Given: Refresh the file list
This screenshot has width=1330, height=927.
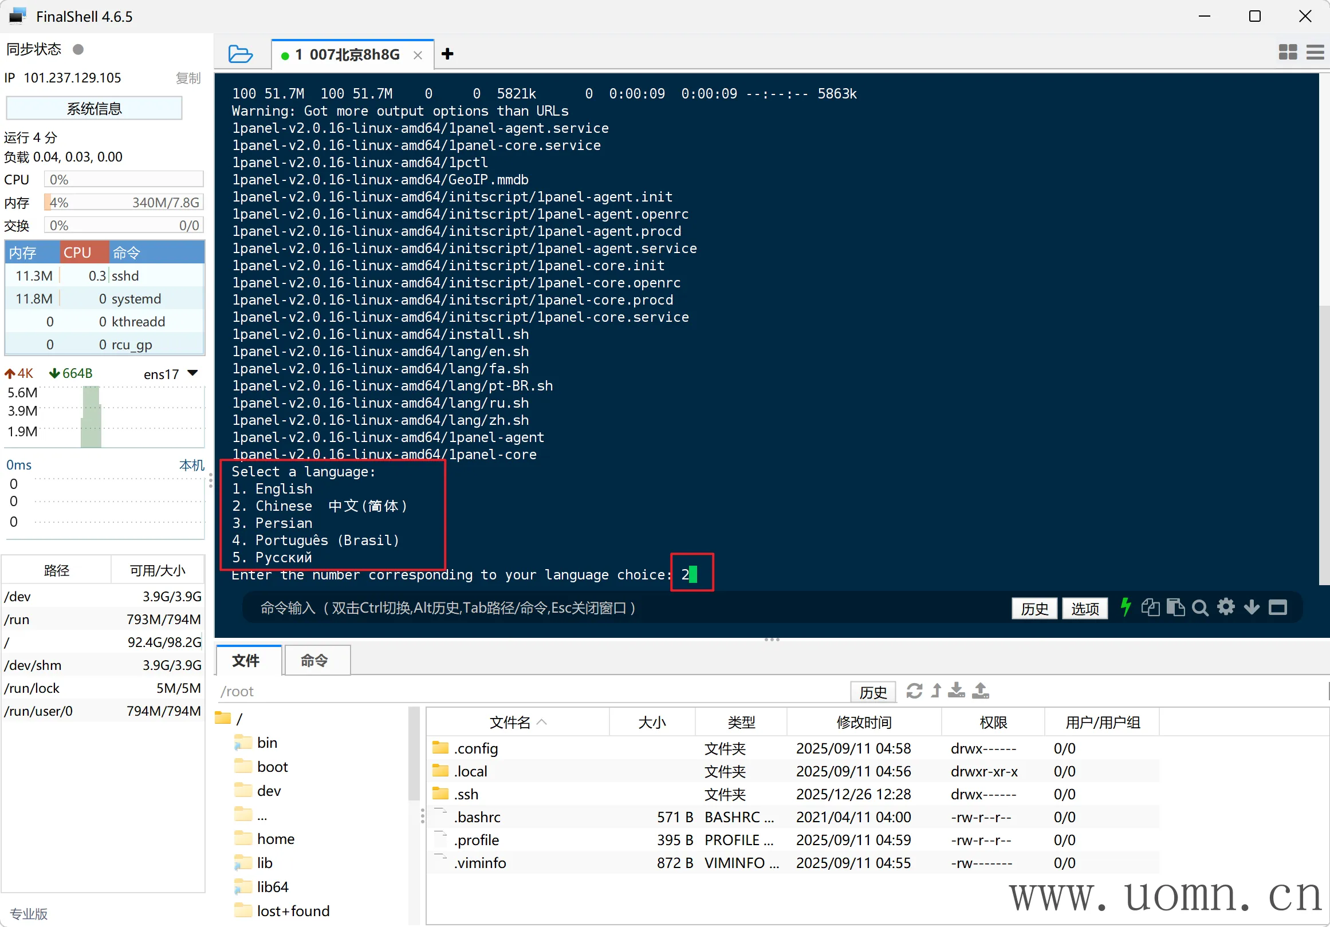Looking at the screenshot, I should [x=914, y=691].
